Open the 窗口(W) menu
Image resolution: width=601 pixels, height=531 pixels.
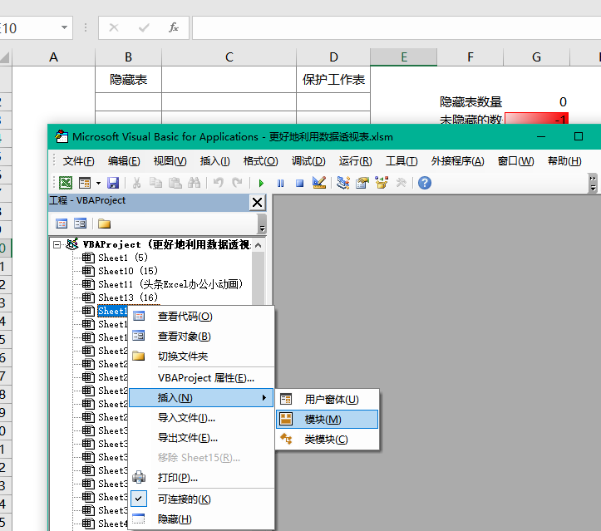click(x=515, y=161)
